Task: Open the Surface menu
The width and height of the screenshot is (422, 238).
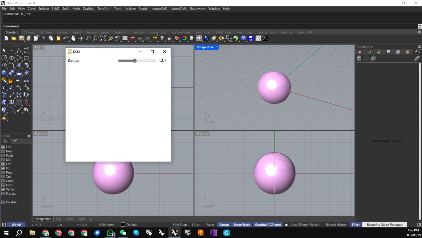Action: point(44,9)
